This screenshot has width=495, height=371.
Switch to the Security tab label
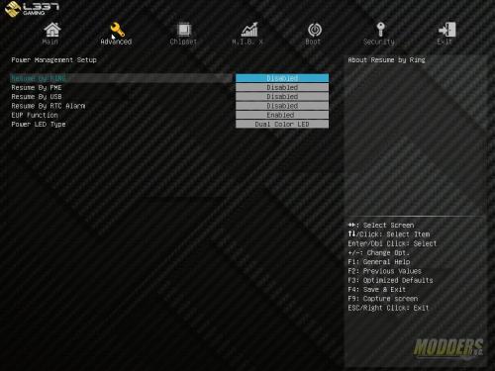click(x=379, y=42)
